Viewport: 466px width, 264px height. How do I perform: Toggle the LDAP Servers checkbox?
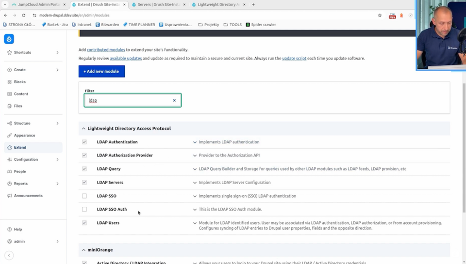84,183
